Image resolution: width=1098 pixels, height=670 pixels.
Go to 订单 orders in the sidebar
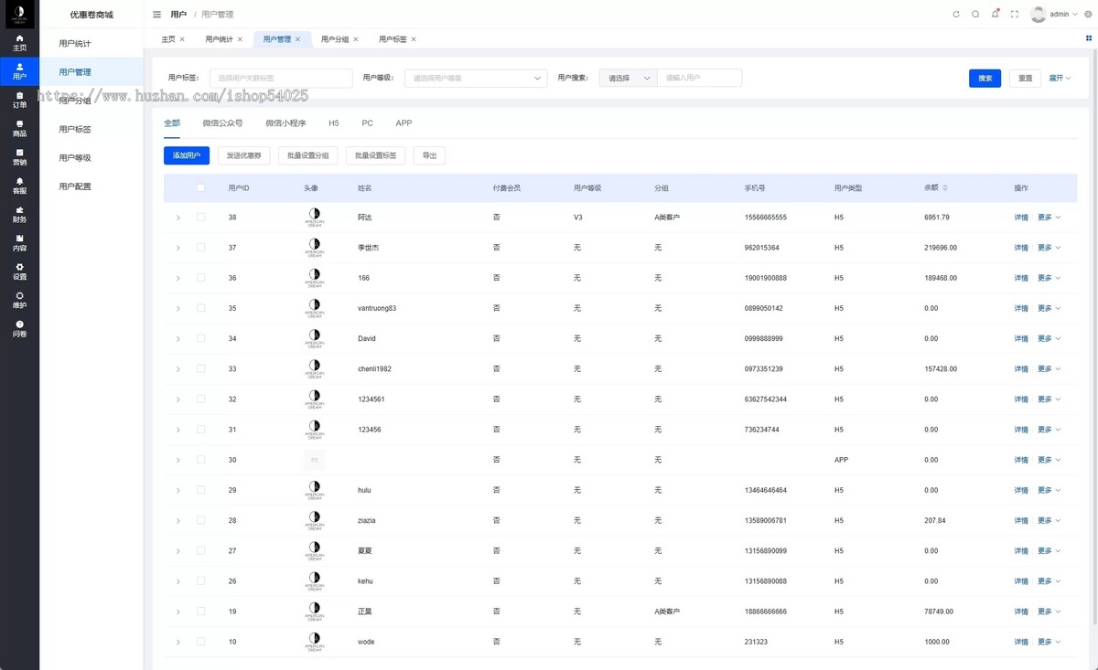(x=19, y=100)
